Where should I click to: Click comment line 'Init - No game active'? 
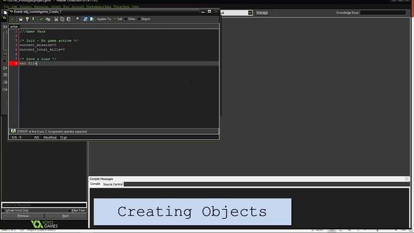(x=49, y=41)
